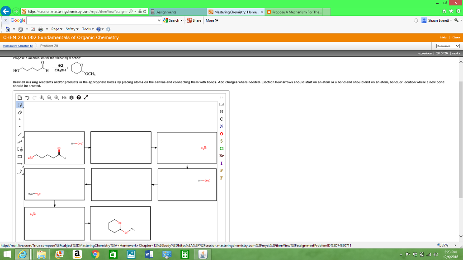Click the new blank document icon

pos(19,97)
